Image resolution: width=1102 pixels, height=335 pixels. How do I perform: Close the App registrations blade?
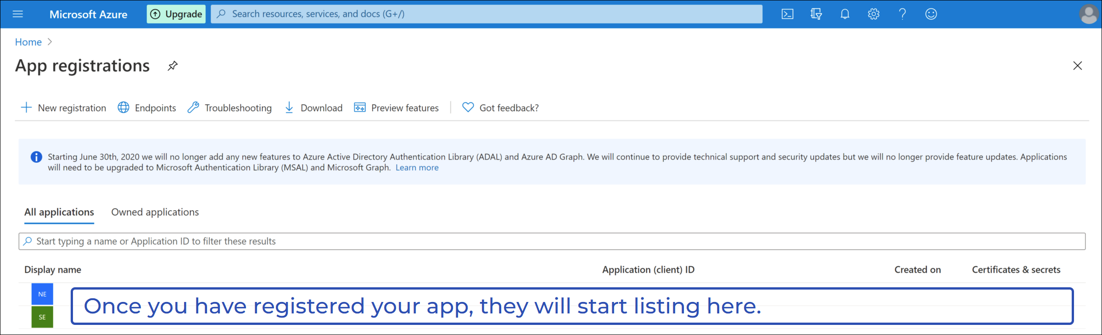click(1078, 66)
